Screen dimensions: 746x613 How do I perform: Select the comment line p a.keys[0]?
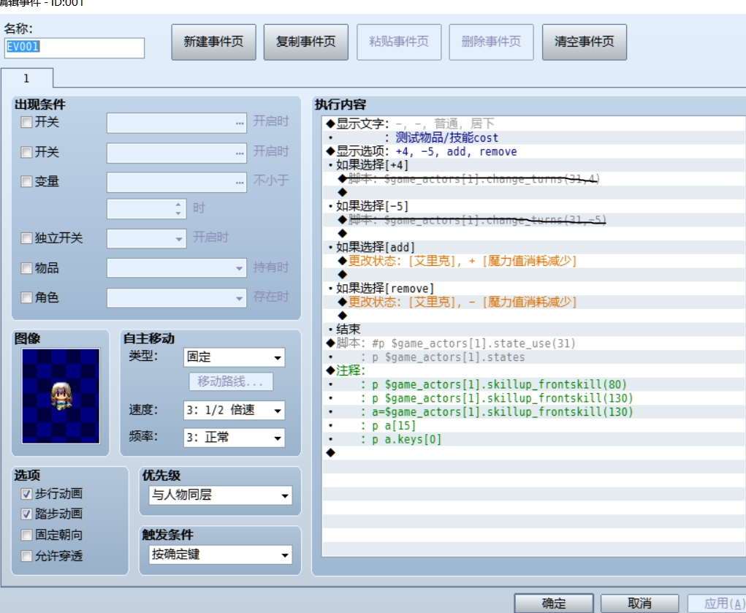(533, 439)
